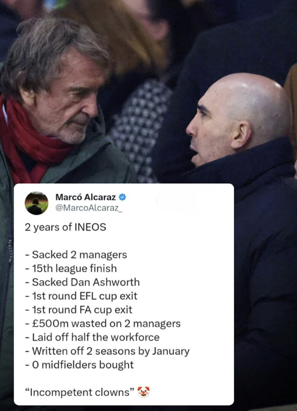
Task: Click the 'Incompetent clowns' quote text
Action: 80,392
